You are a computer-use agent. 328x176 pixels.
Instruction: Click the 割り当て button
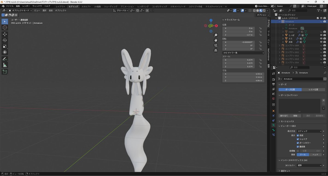(284, 116)
